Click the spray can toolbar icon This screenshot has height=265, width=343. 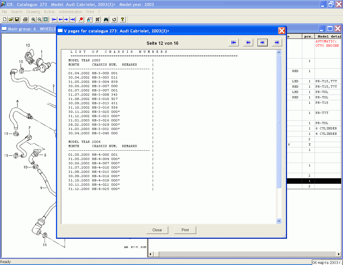89,19
